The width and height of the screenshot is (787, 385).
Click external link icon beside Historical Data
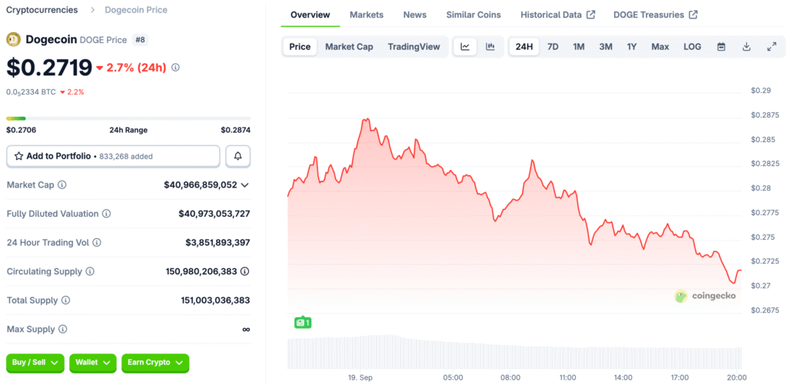tap(591, 15)
